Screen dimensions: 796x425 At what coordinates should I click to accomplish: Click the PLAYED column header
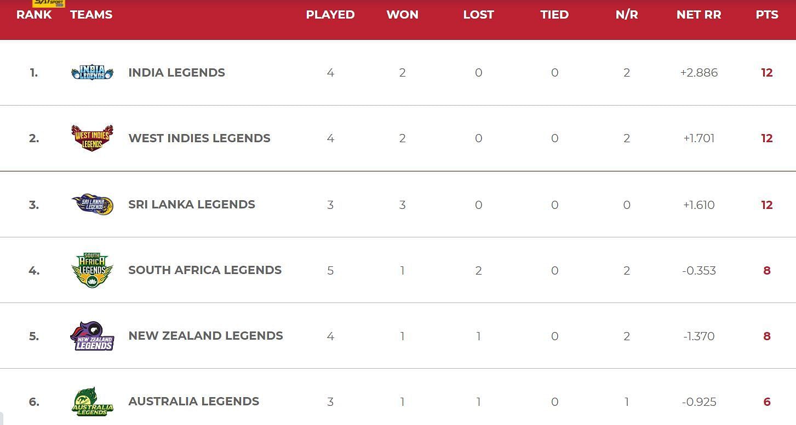click(x=330, y=15)
